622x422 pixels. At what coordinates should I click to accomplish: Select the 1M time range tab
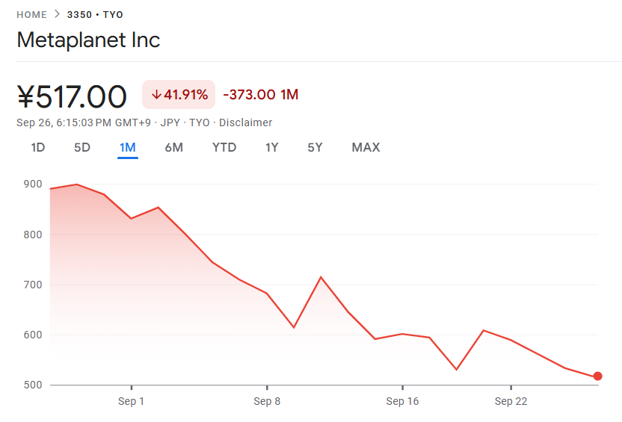click(x=128, y=147)
